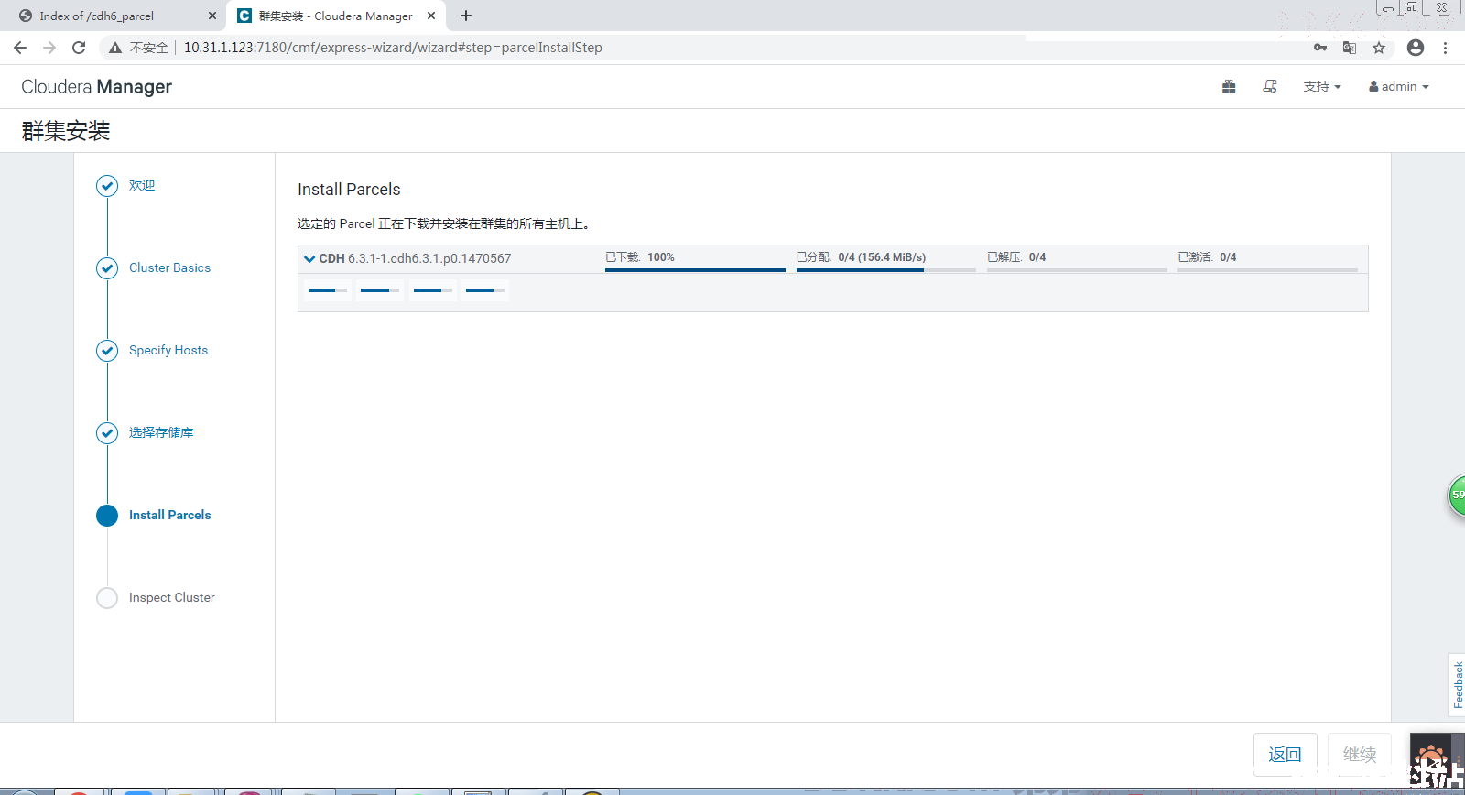Close the Index of /cdh6_parcel tab
Image resolution: width=1465 pixels, height=795 pixels.
pyautogui.click(x=212, y=16)
